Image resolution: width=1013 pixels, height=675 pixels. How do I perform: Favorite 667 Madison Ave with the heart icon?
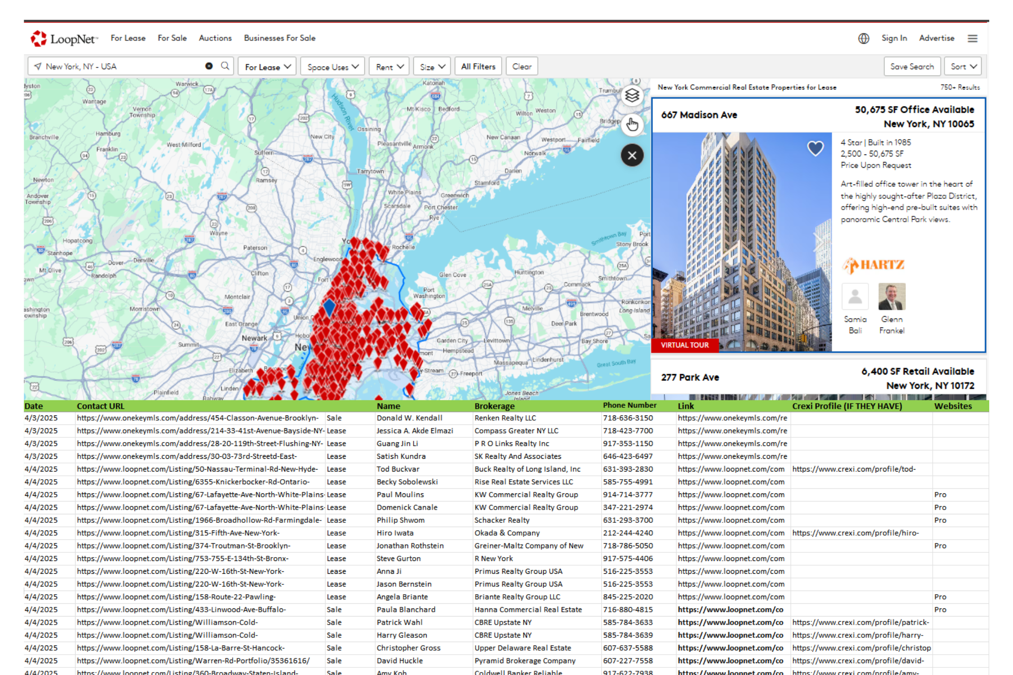point(815,148)
